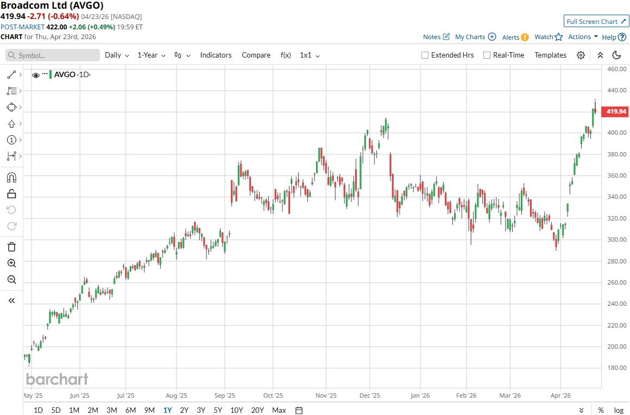Open the chart type candlestick dropdown
This screenshot has width=630, height=415.
(x=182, y=55)
